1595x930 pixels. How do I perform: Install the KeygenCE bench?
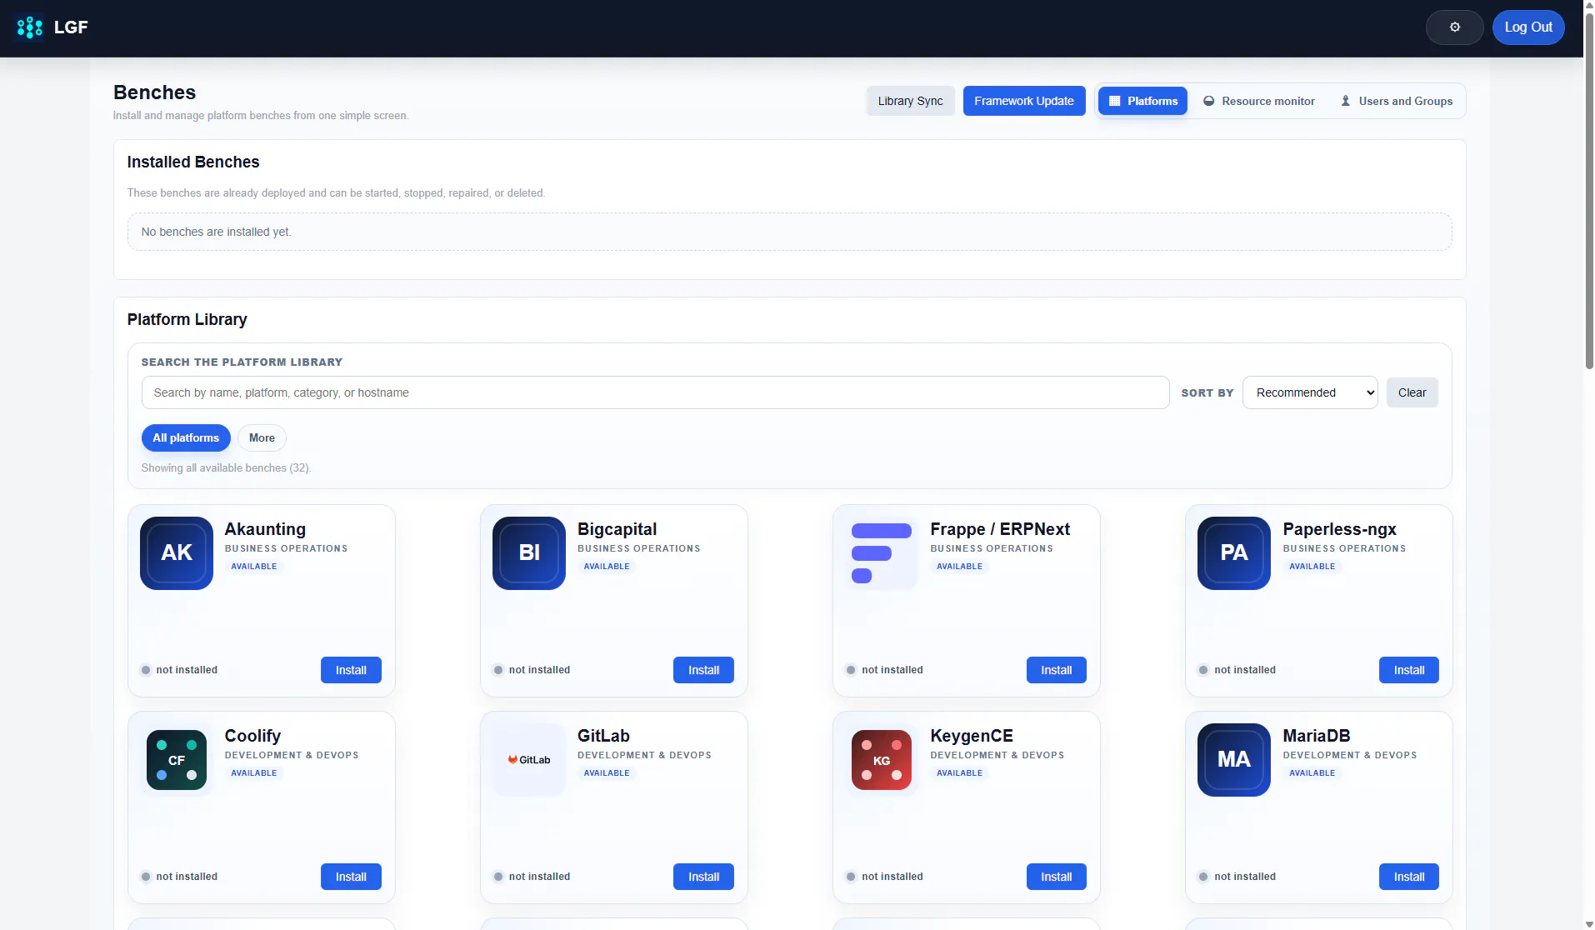pos(1056,877)
